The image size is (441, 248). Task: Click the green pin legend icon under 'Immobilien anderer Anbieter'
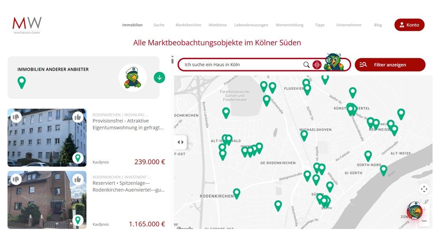[x=22, y=83]
